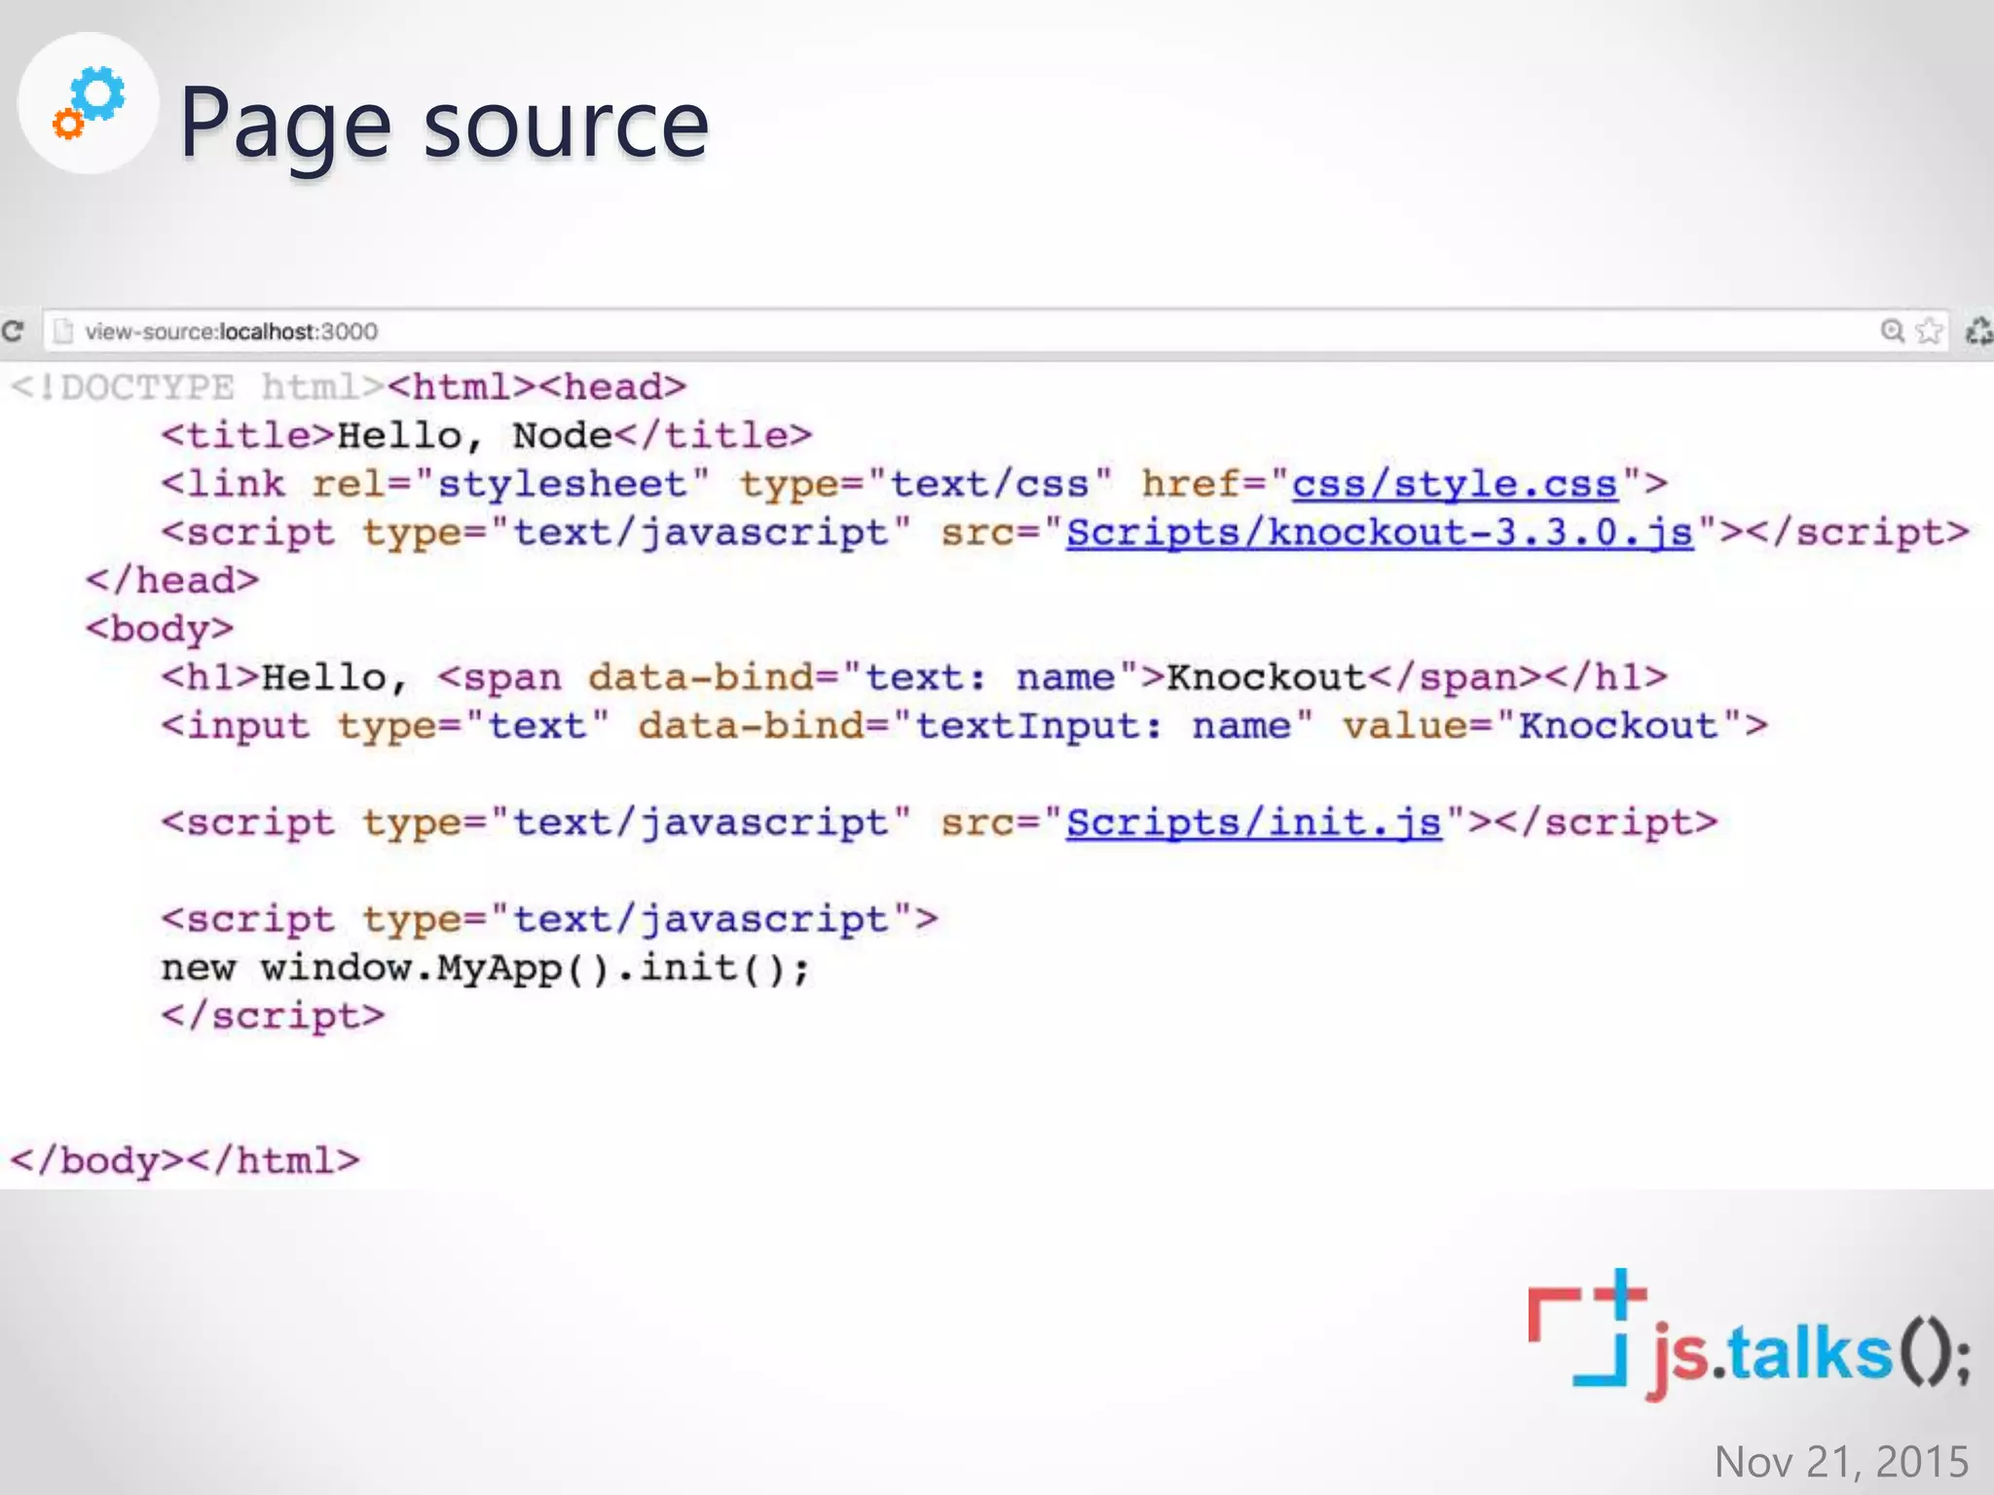Click the closing </script> tag line
The width and height of the screenshot is (1994, 1495).
point(274,1016)
